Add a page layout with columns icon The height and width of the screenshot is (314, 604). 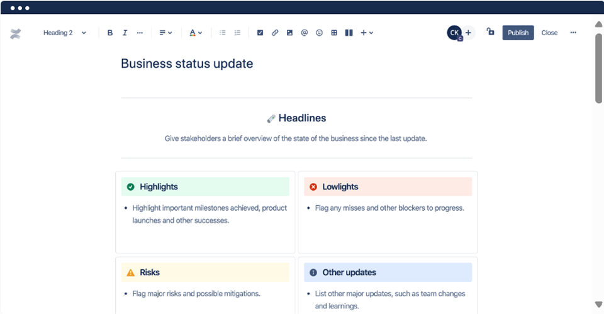click(349, 33)
